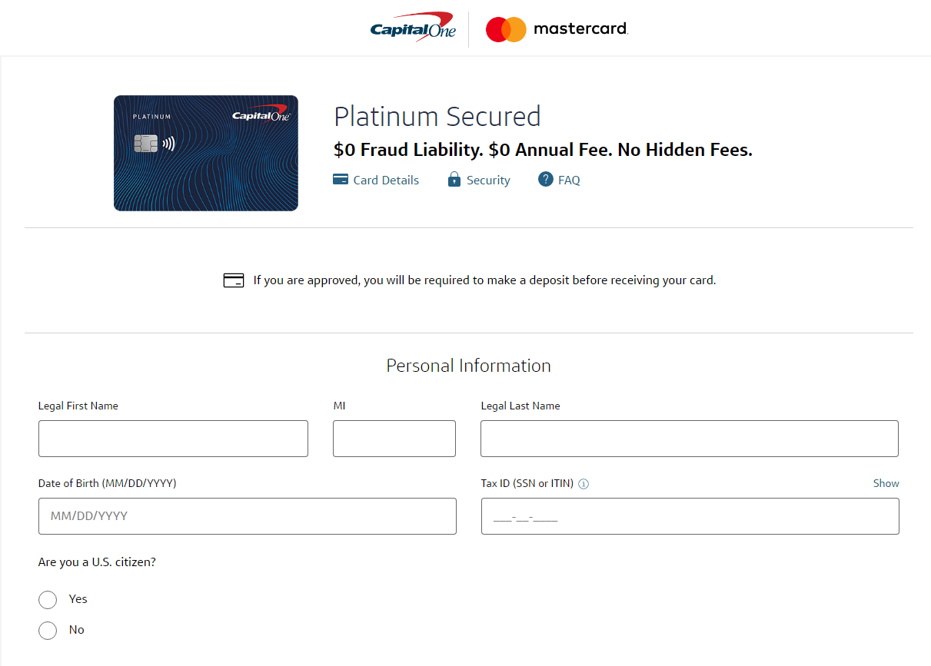Click the Date of Birth field
This screenshot has width=931, height=666.
point(248,516)
